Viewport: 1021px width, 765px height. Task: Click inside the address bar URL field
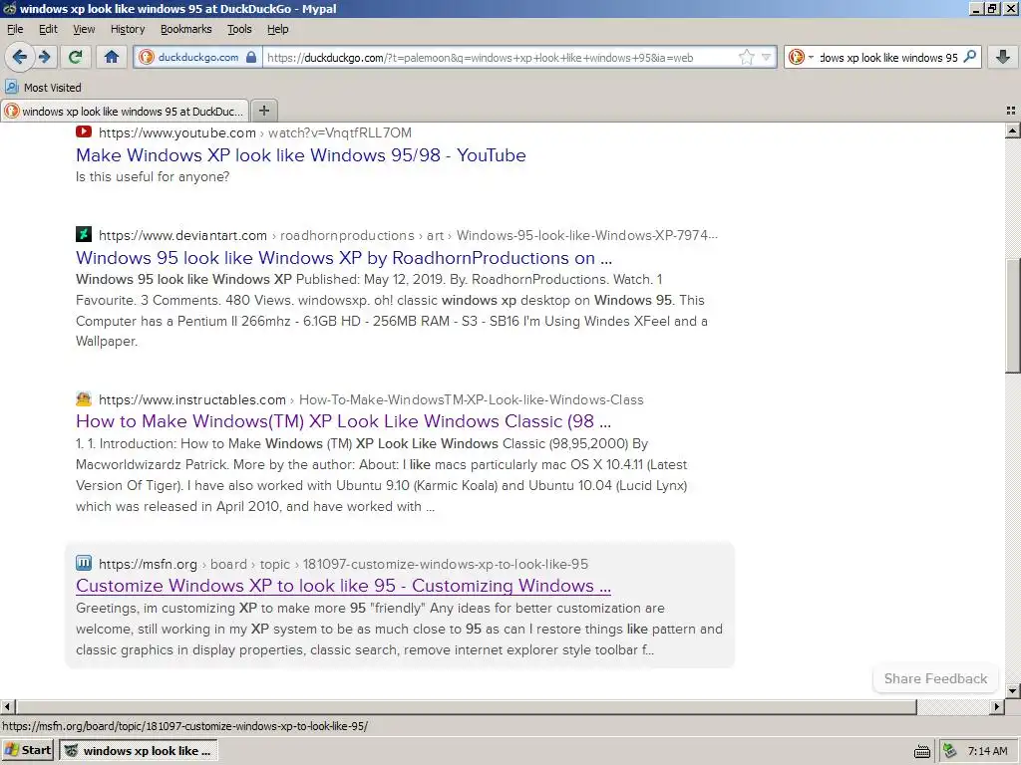502,57
